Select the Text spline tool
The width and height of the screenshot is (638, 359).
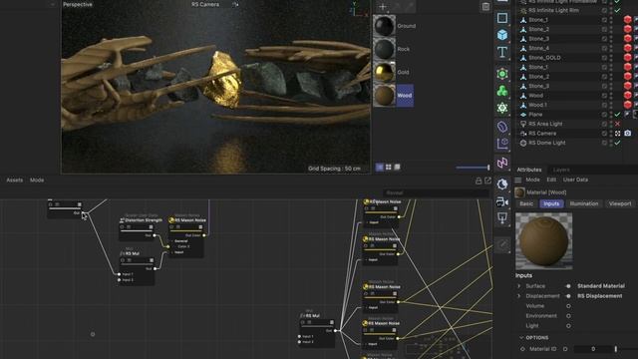click(x=502, y=52)
